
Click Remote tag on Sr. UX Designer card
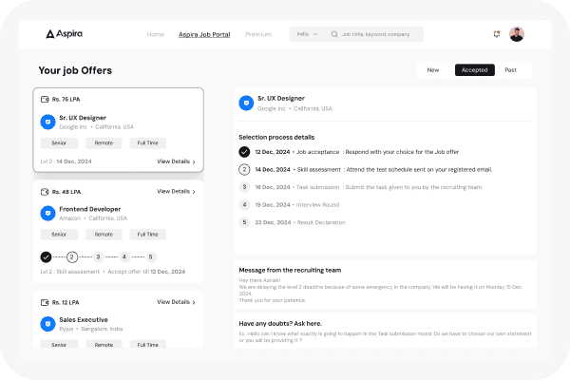point(104,142)
